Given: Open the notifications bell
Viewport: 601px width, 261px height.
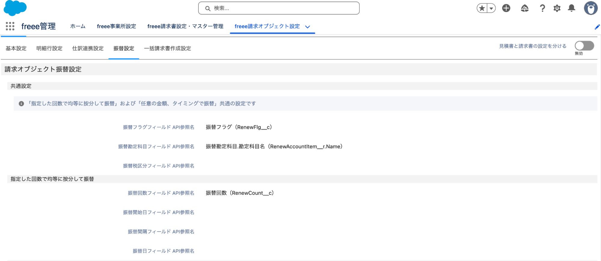Looking at the screenshot, I should pos(572,8).
